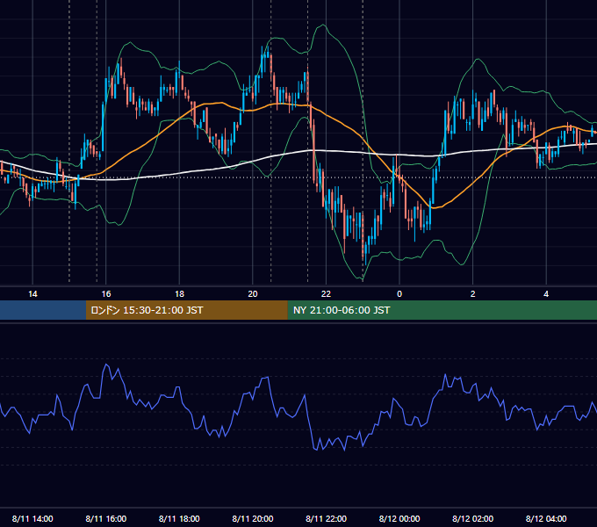Image resolution: width=597 pixels, height=527 pixels.
Task: Click the 8/11 22:00 time label
Action: coord(327,518)
